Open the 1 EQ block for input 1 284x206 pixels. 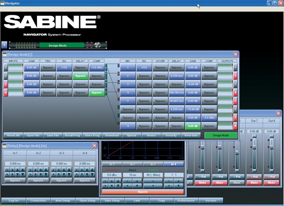pyautogui.click(x=64, y=68)
